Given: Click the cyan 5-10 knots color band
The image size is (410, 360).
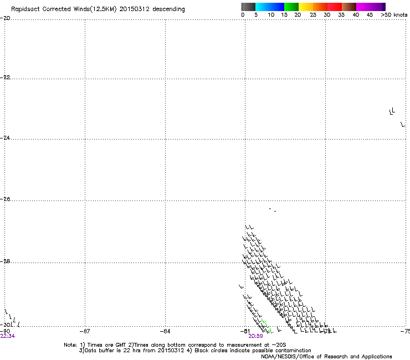Looking at the screenshot, I should (263, 7).
